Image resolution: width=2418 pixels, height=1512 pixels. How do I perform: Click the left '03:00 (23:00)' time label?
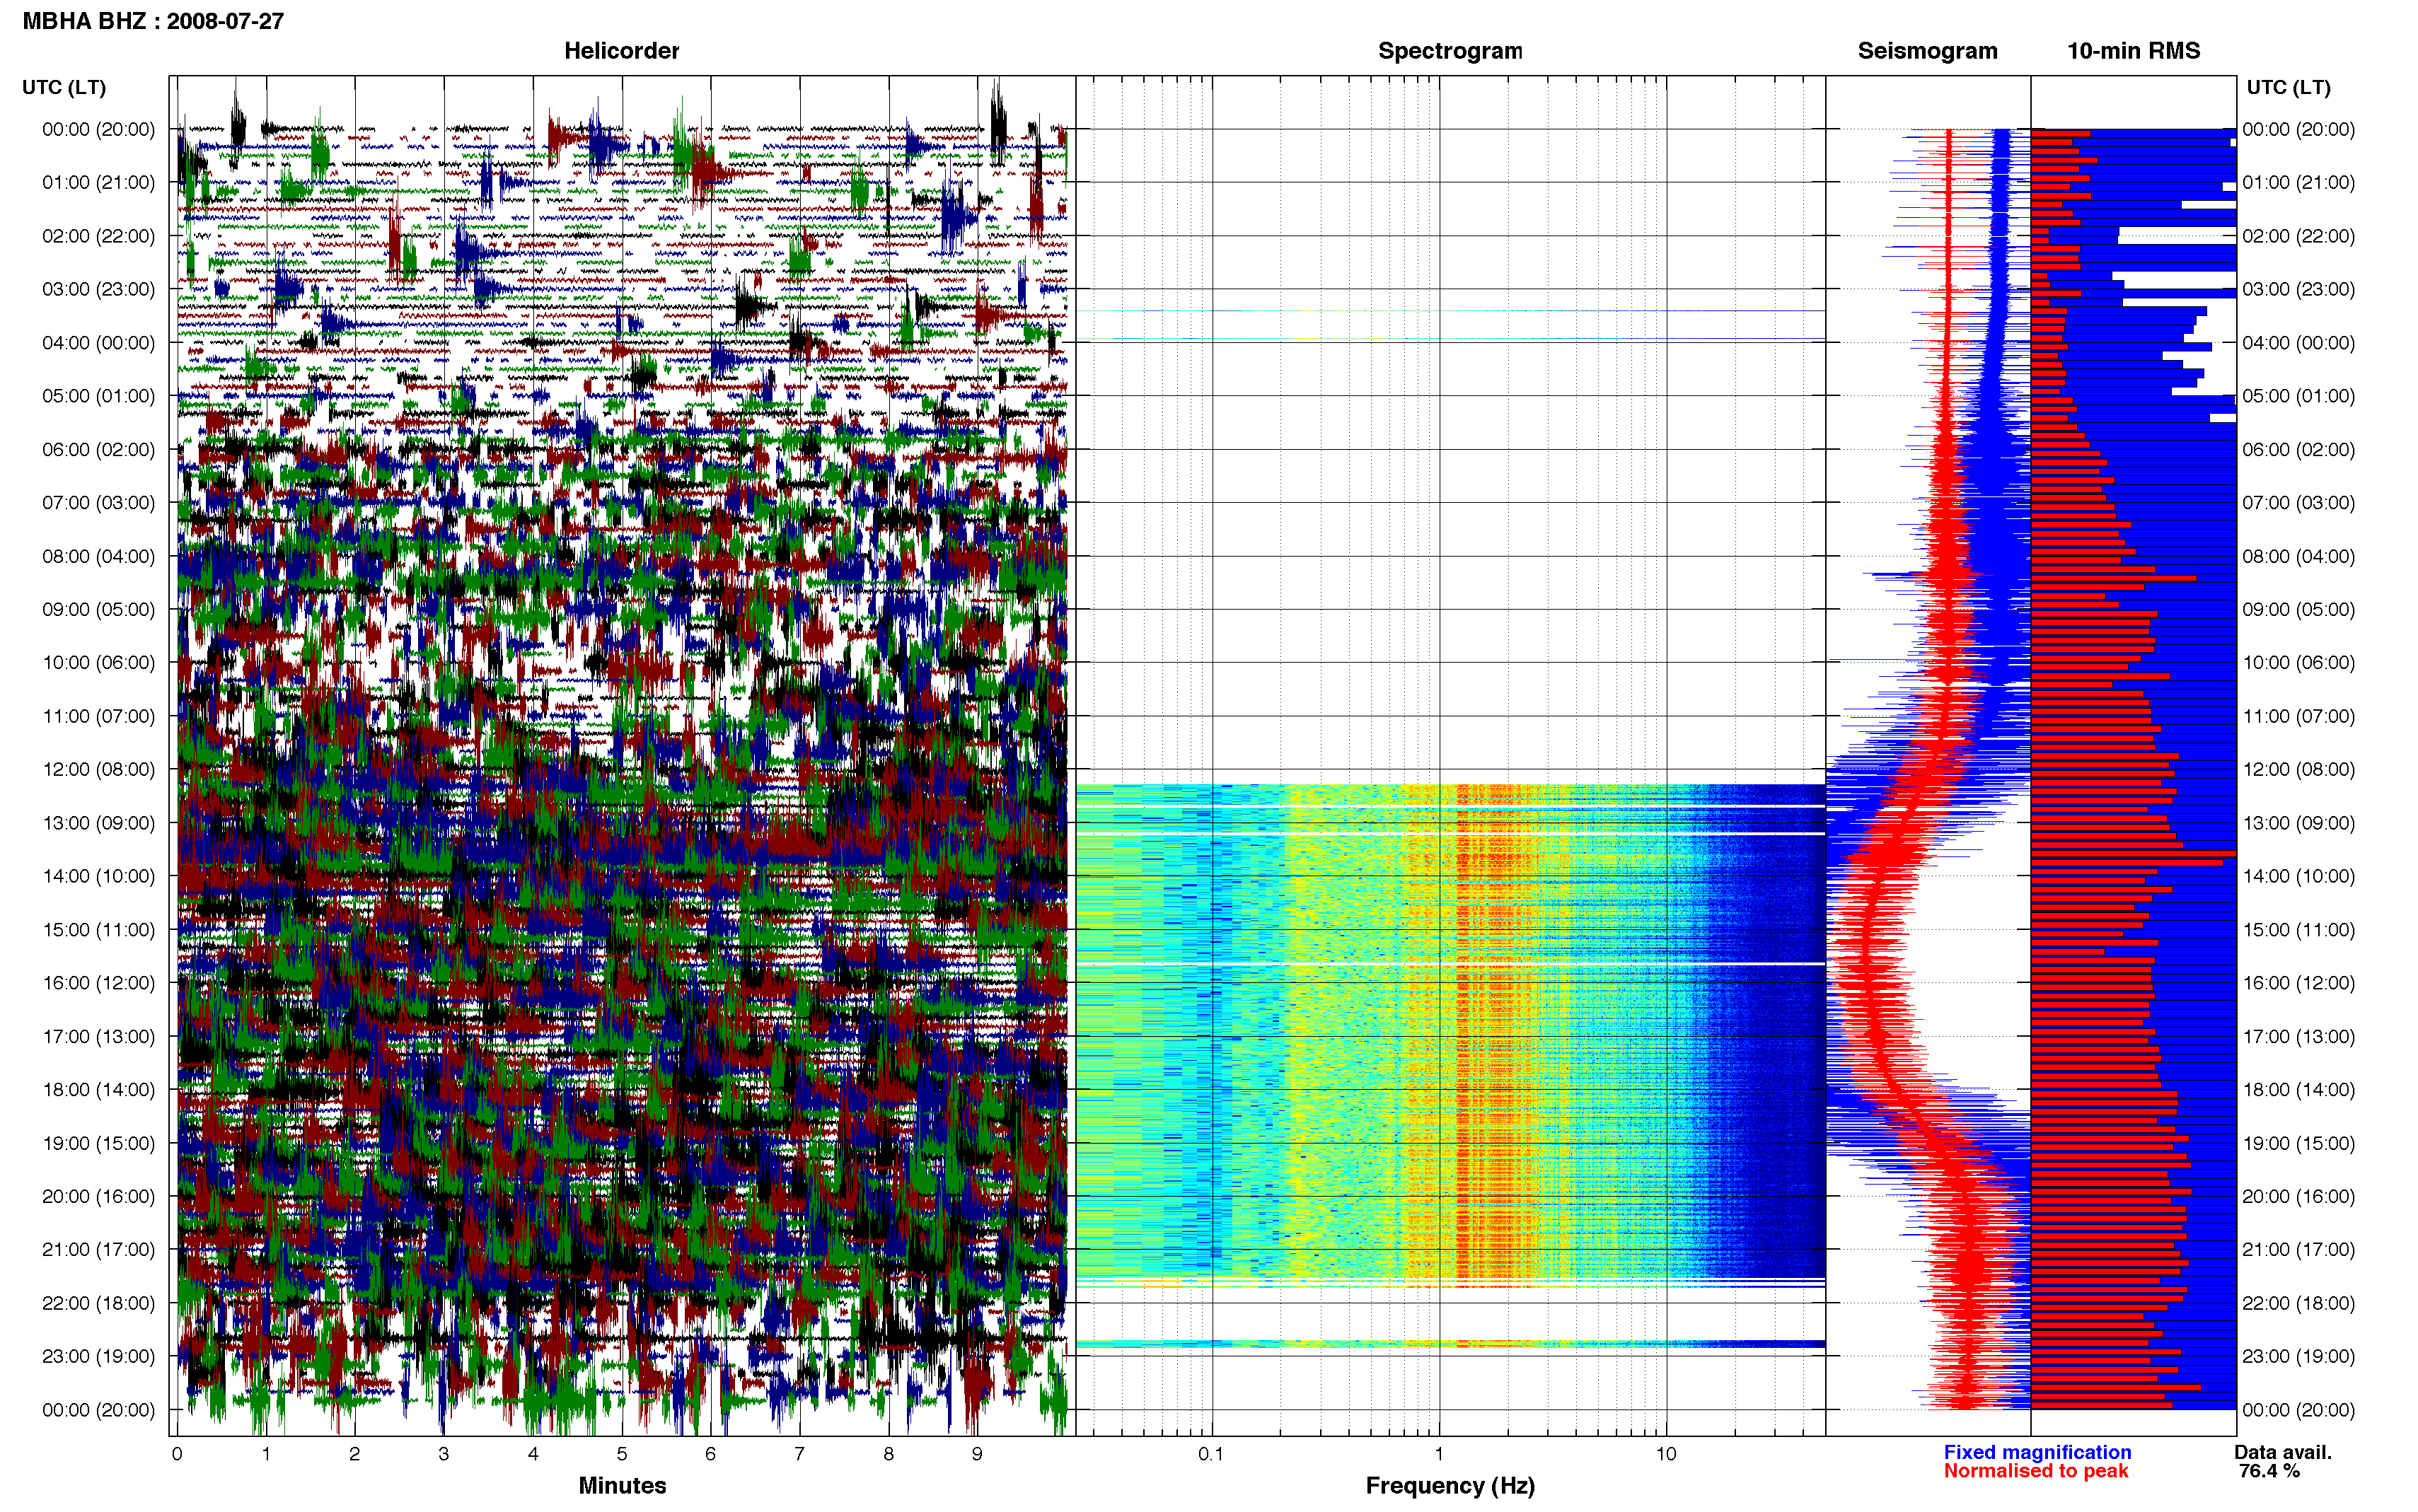98,289
